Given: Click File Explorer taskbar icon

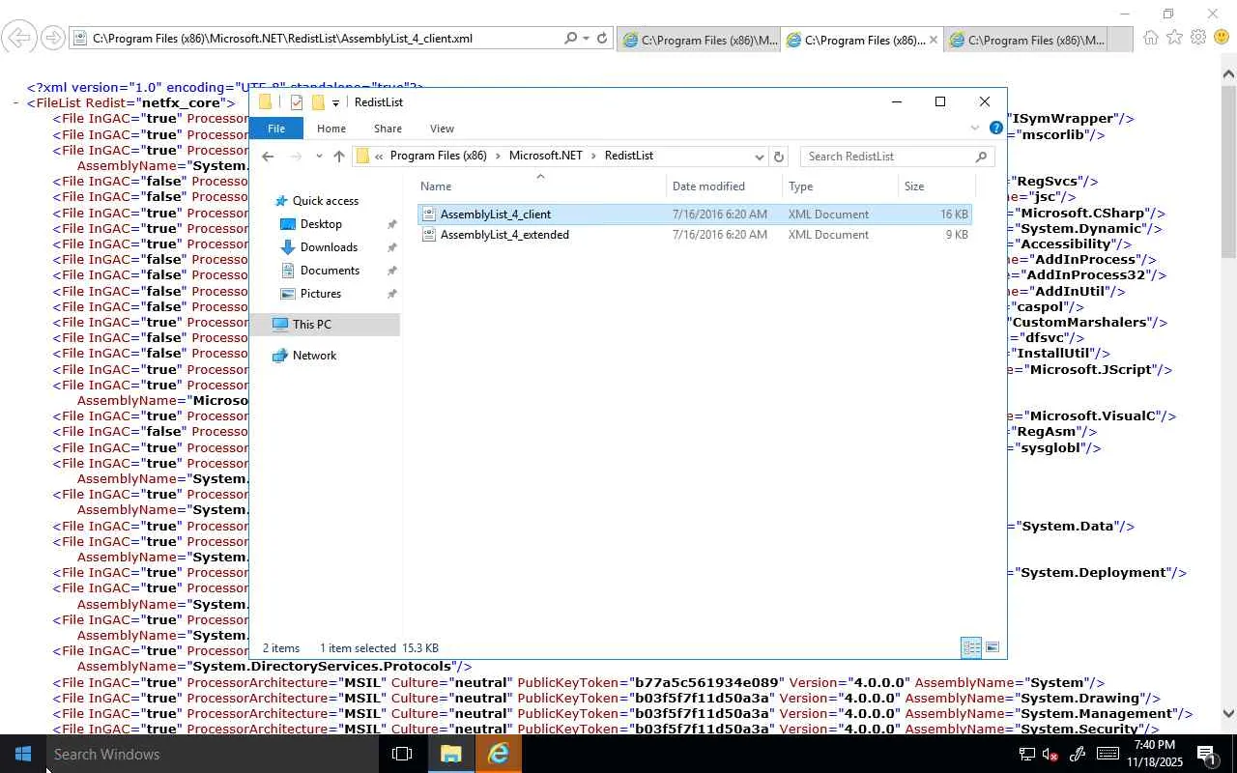Looking at the screenshot, I should [451, 754].
